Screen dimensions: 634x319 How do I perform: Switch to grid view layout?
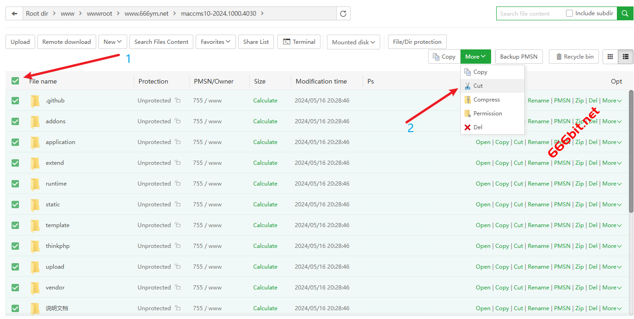610,57
